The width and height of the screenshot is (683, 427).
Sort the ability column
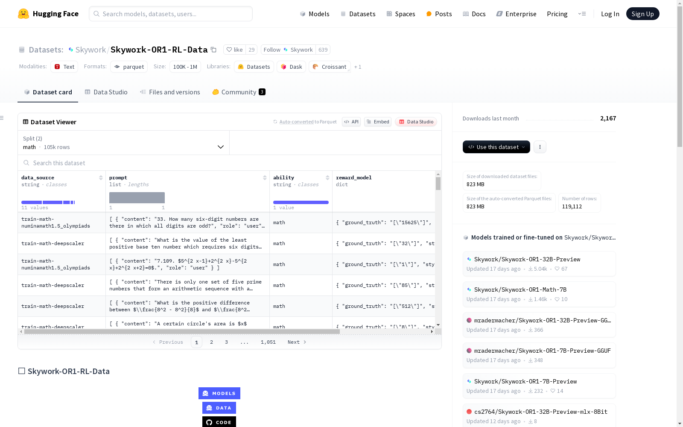coord(327,178)
